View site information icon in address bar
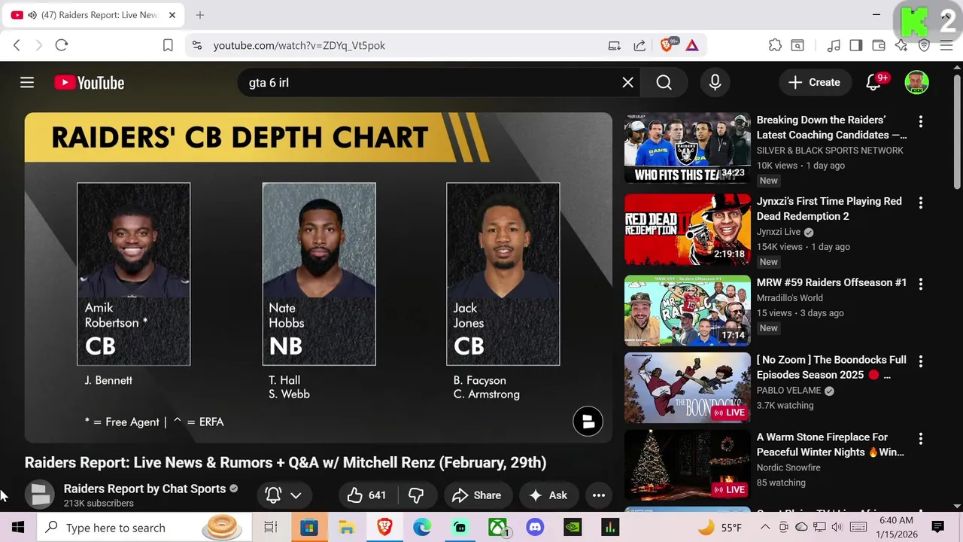 point(197,45)
